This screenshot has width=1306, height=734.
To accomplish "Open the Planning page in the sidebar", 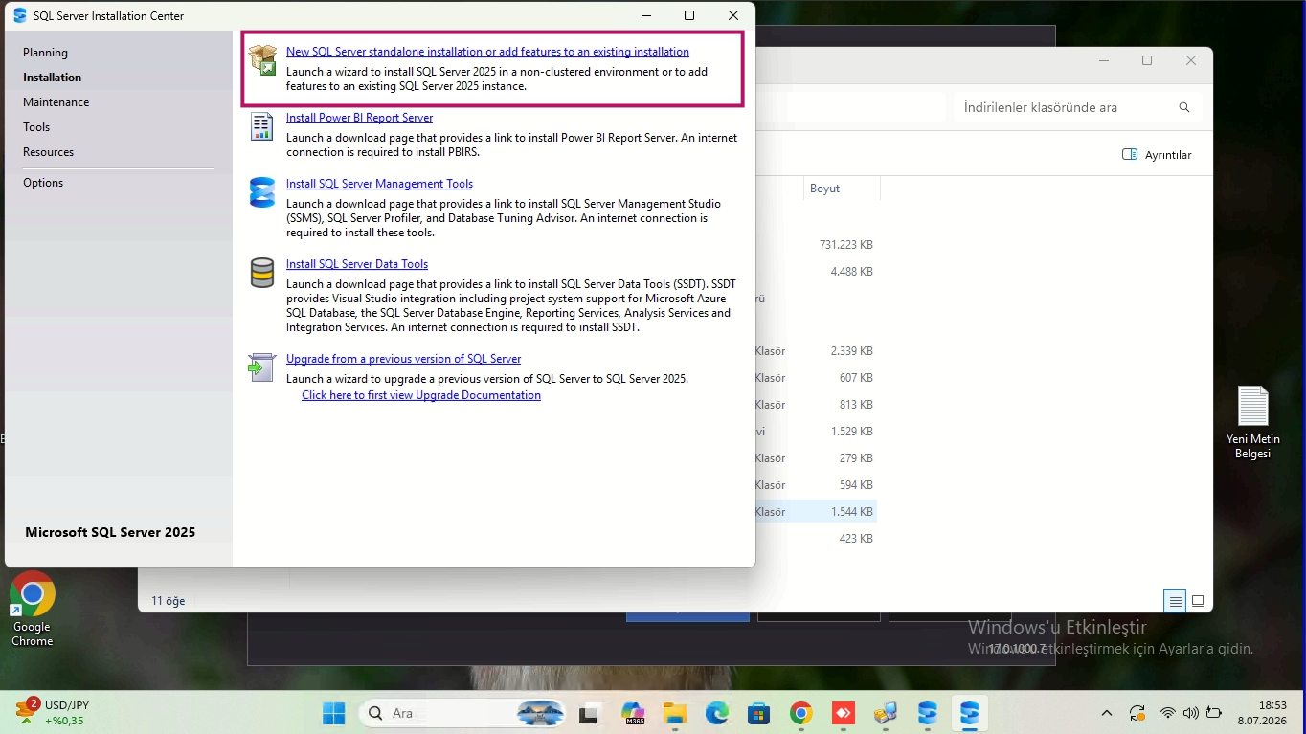I will (x=45, y=53).
